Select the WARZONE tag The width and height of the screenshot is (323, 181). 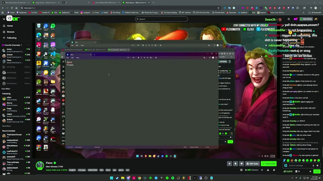point(93,170)
